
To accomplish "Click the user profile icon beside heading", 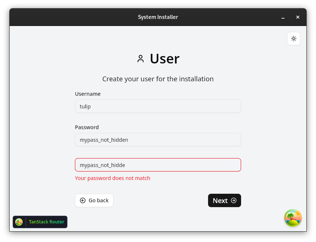I will (x=141, y=59).
